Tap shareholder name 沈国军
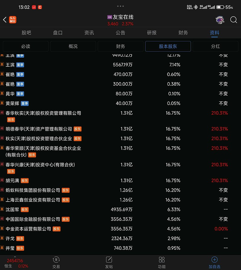Viewport: 241px width, 270px height. point(12,210)
